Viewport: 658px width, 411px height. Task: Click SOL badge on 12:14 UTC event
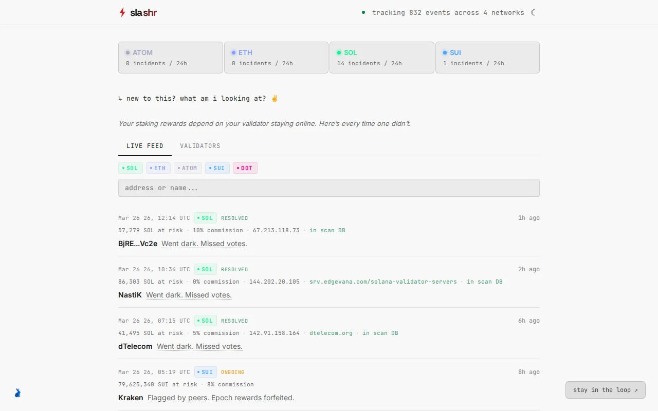click(x=206, y=218)
